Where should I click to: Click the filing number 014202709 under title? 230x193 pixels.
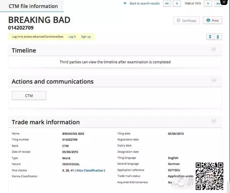pos(21,28)
